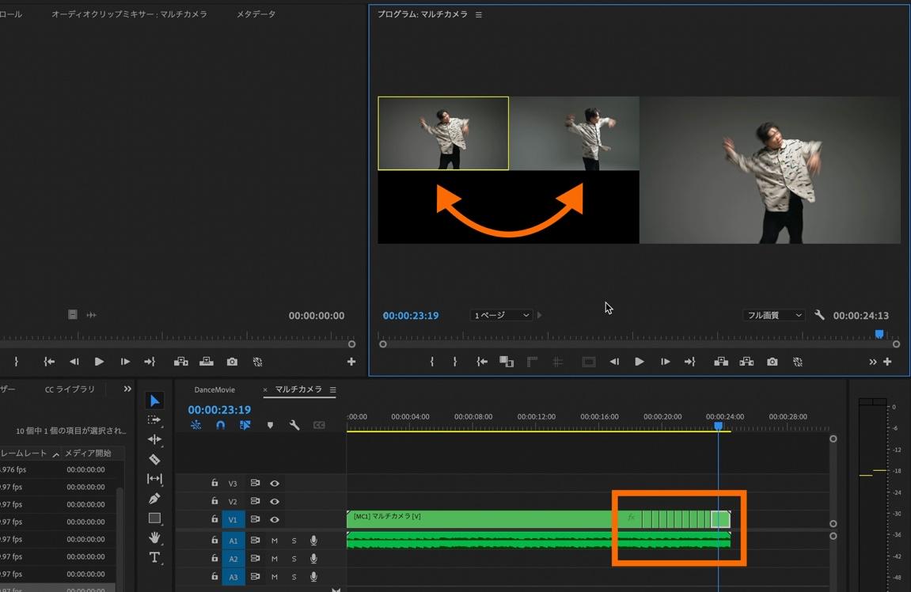
Task: Open the フル画質 playback resolution dropdown
Action: coord(773,315)
